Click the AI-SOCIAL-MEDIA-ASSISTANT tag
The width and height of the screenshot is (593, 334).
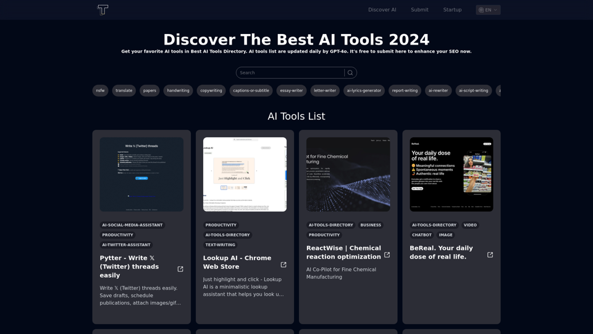[x=132, y=225]
